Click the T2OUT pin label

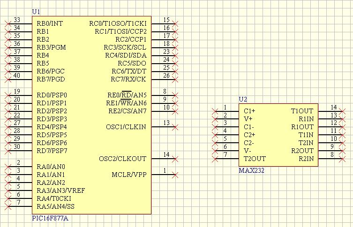[x=255, y=159]
